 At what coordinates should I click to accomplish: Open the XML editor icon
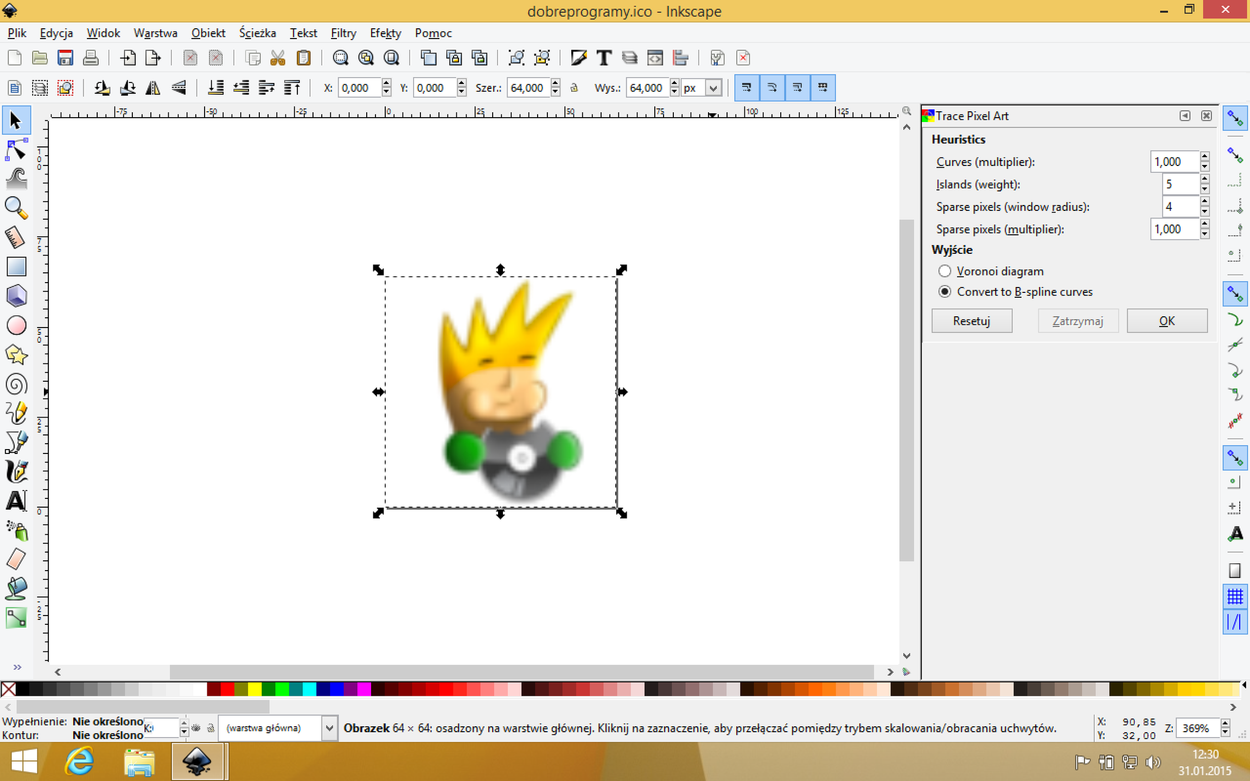point(655,57)
